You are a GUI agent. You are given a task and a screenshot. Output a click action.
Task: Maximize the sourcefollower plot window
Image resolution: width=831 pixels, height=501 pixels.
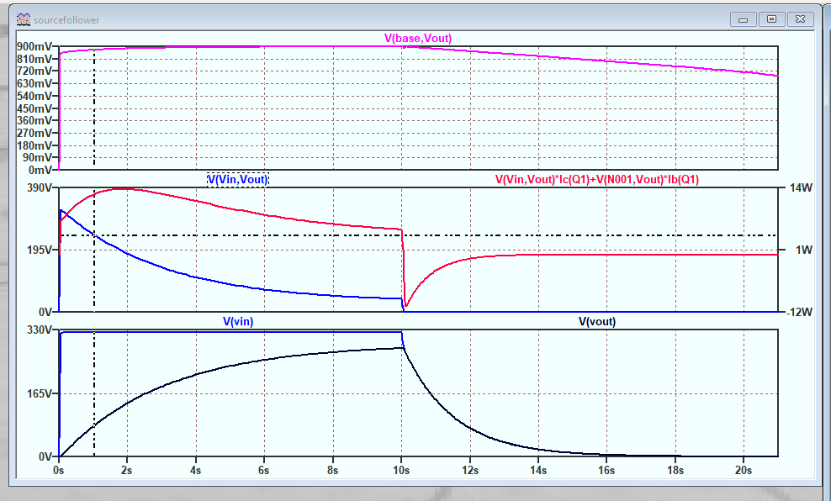point(771,19)
